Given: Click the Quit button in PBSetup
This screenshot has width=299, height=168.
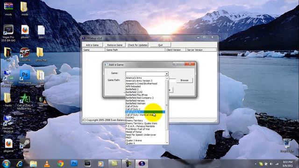Looking at the screenshot, I should point(160,45).
